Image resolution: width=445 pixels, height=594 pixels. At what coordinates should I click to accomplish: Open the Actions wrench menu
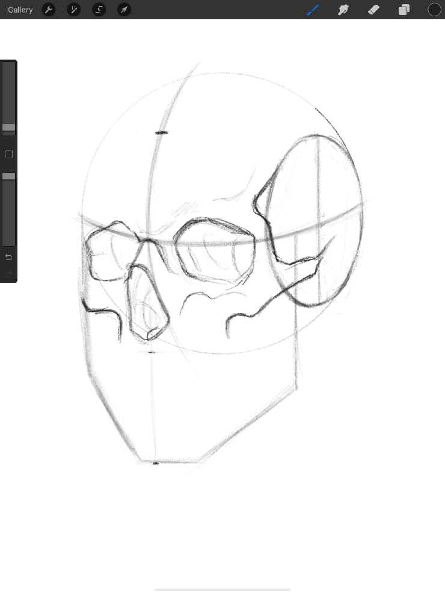pyautogui.click(x=49, y=10)
